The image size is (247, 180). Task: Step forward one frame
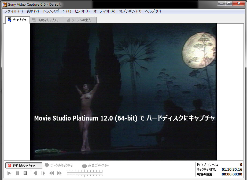(43, 173)
